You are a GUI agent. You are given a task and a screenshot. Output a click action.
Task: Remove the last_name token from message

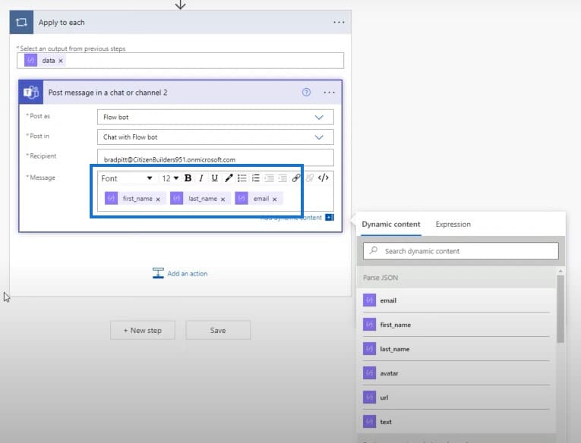point(223,199)
